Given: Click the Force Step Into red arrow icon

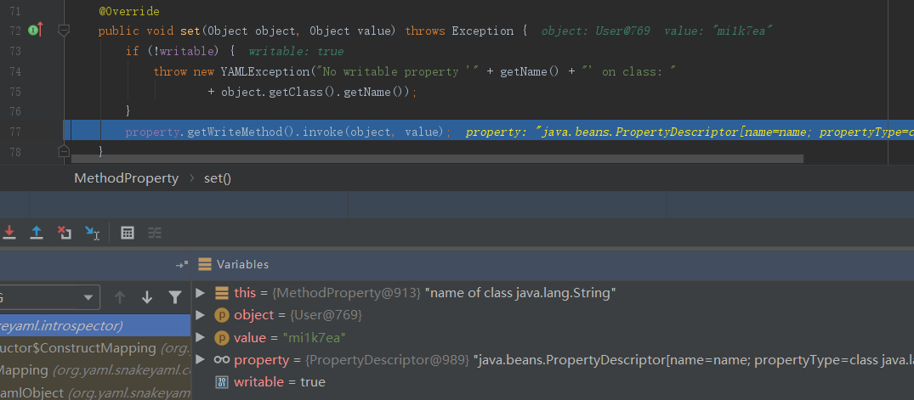Looking at the screenshot, I should tap(9, 232).
